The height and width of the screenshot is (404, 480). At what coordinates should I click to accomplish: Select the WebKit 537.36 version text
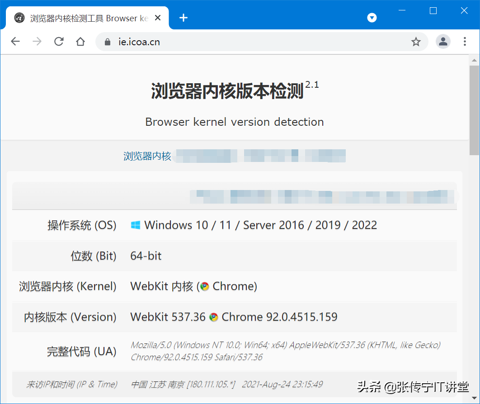point(168,317)
